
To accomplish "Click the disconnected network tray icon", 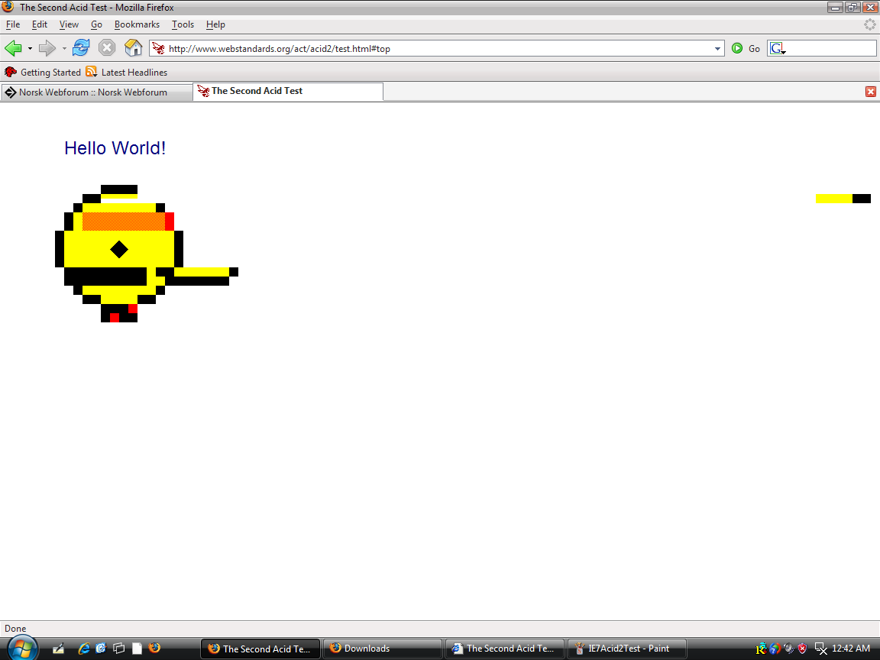I will click(x=820, y=649).
